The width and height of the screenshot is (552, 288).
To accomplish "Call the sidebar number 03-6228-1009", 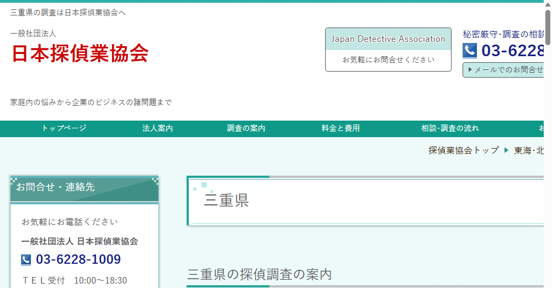I will (x=78, y=259).
